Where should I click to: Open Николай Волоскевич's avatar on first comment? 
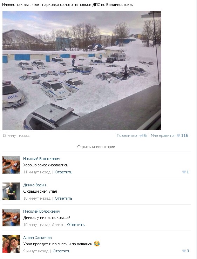11,165
